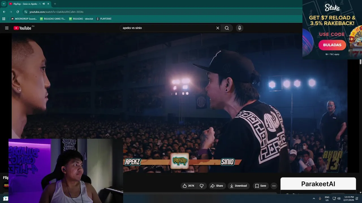Reload the YouTube page
The width and height of the screenshot is (362, 203).
[x=18, y=12]
